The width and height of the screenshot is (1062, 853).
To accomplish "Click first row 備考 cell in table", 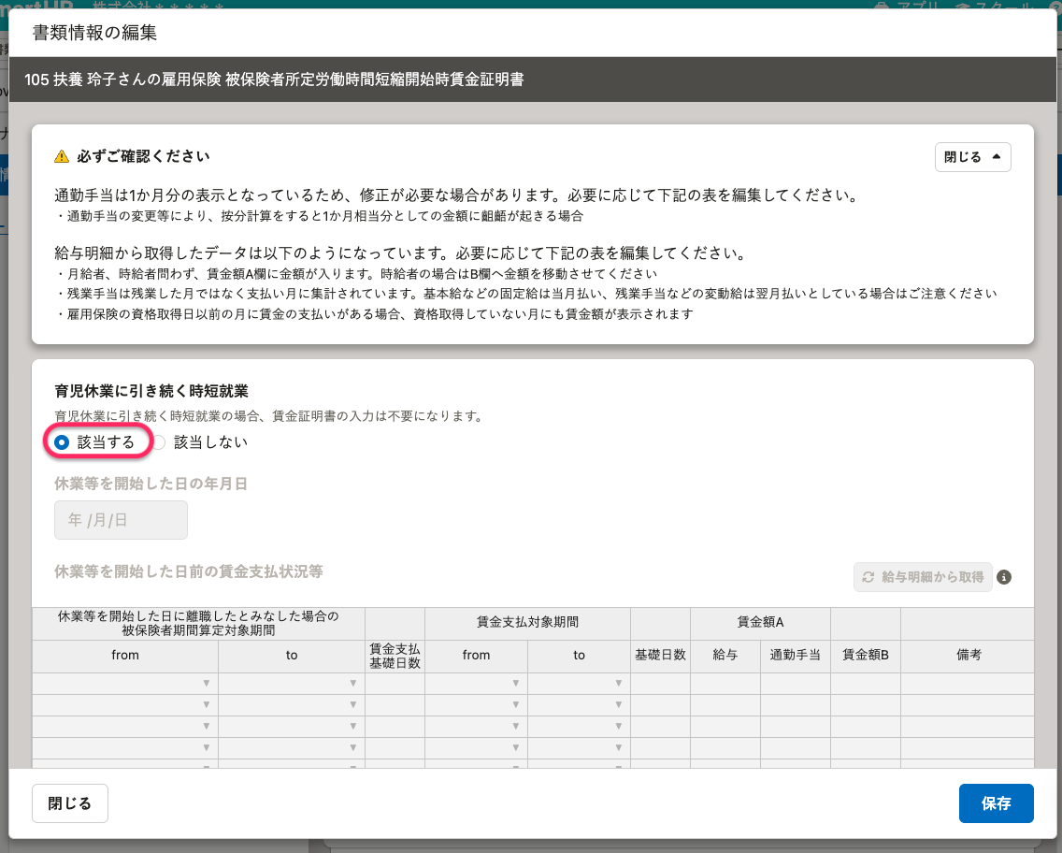I will point(967,684).
